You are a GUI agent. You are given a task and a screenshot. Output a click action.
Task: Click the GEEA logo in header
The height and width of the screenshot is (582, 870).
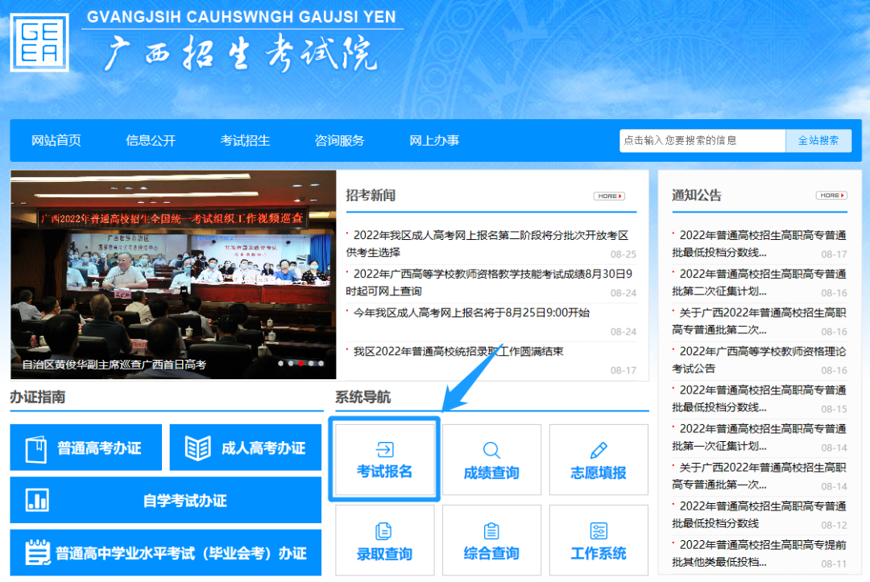[x=39, y=43]
